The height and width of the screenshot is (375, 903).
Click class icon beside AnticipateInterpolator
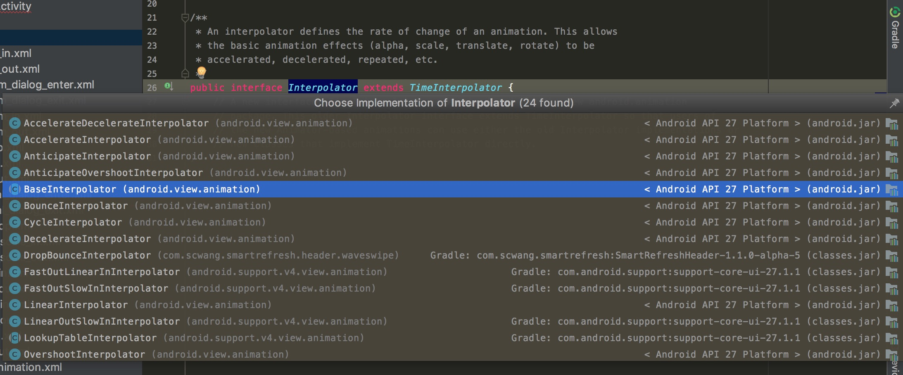15,156
